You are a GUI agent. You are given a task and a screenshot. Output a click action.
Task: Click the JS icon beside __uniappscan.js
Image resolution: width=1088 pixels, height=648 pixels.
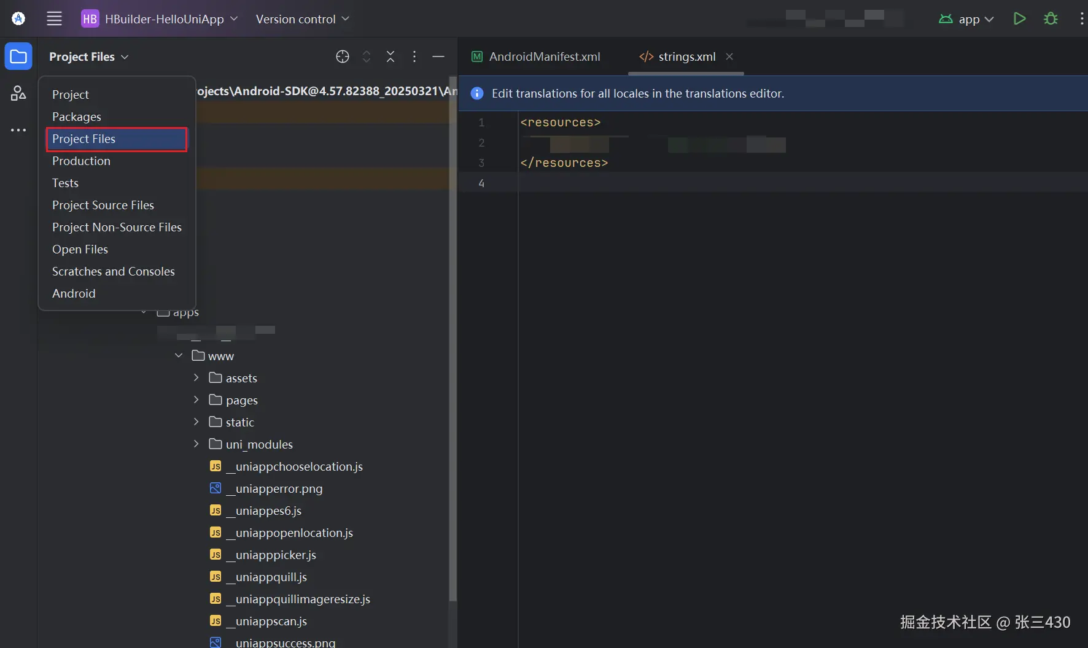216,621
